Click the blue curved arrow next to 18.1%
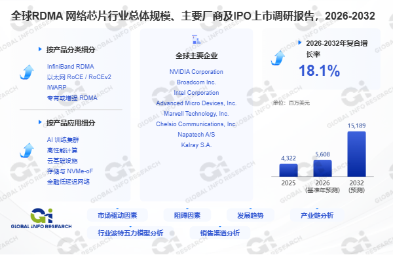Image resolution: width=393 pixels, height=255 pixels. [x=278, y=58]
